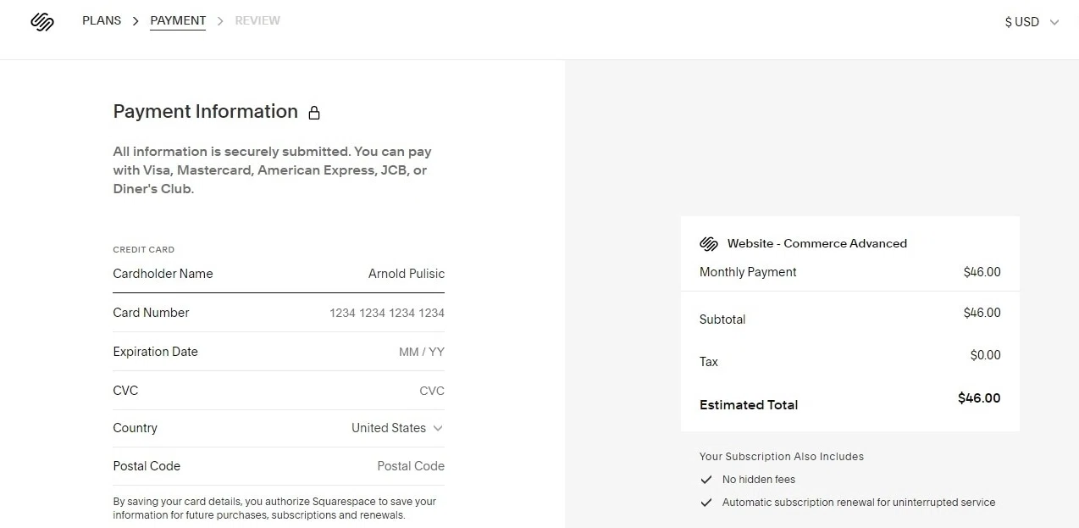This screenshot has height=528, width=1079.
Task: Click the Website - Commerce Advanced plan title
Action: pyautogui.click(x=816, y=243)
